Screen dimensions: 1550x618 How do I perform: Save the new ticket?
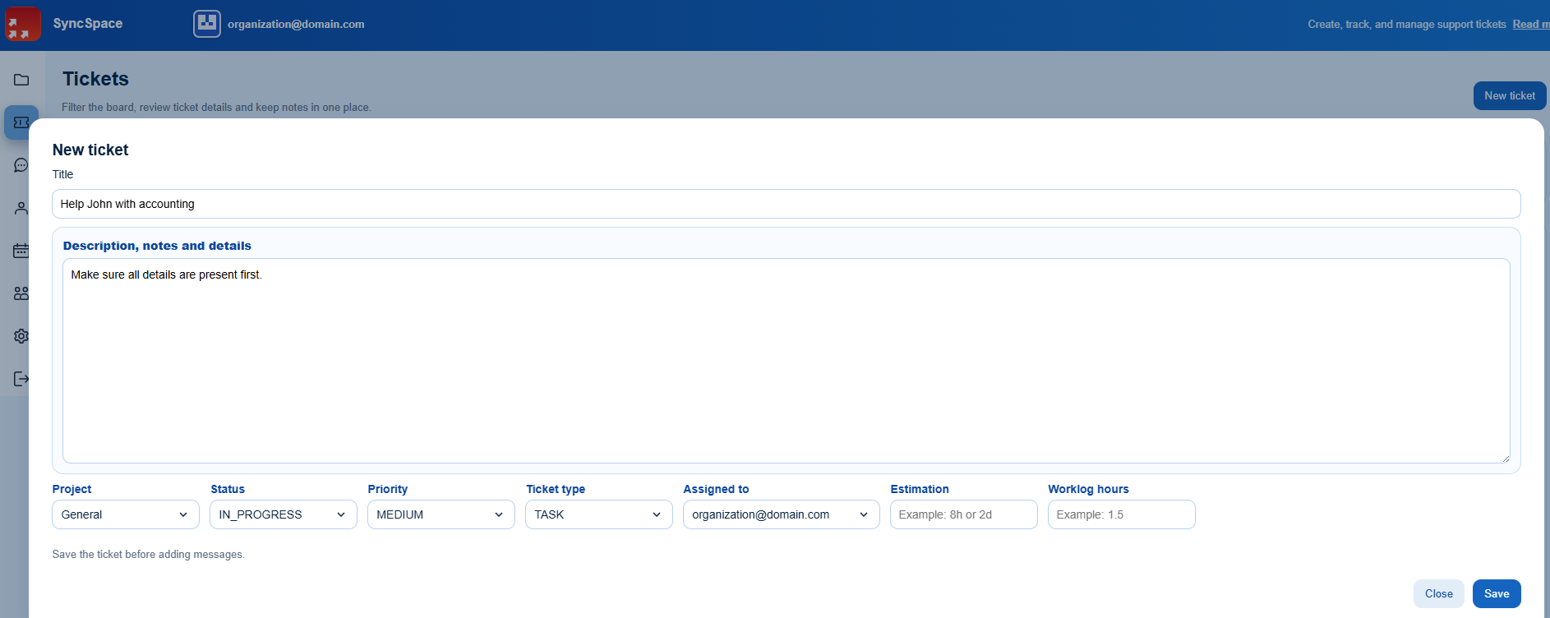[1497, 593]
